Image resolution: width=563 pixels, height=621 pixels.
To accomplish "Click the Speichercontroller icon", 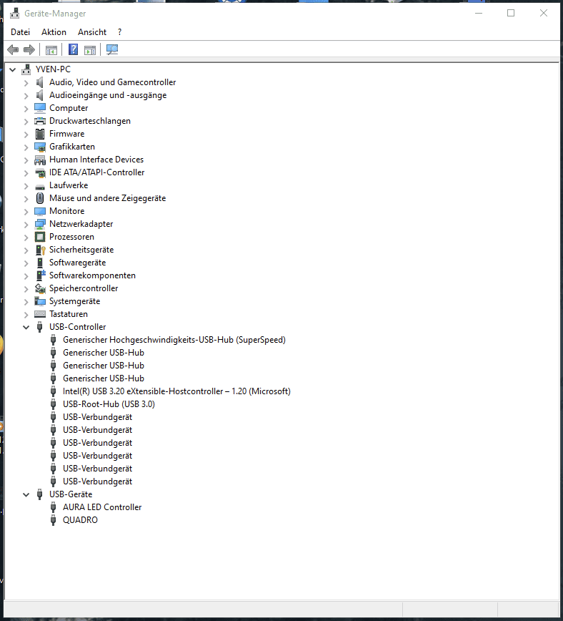I will [x=40, y=288].
